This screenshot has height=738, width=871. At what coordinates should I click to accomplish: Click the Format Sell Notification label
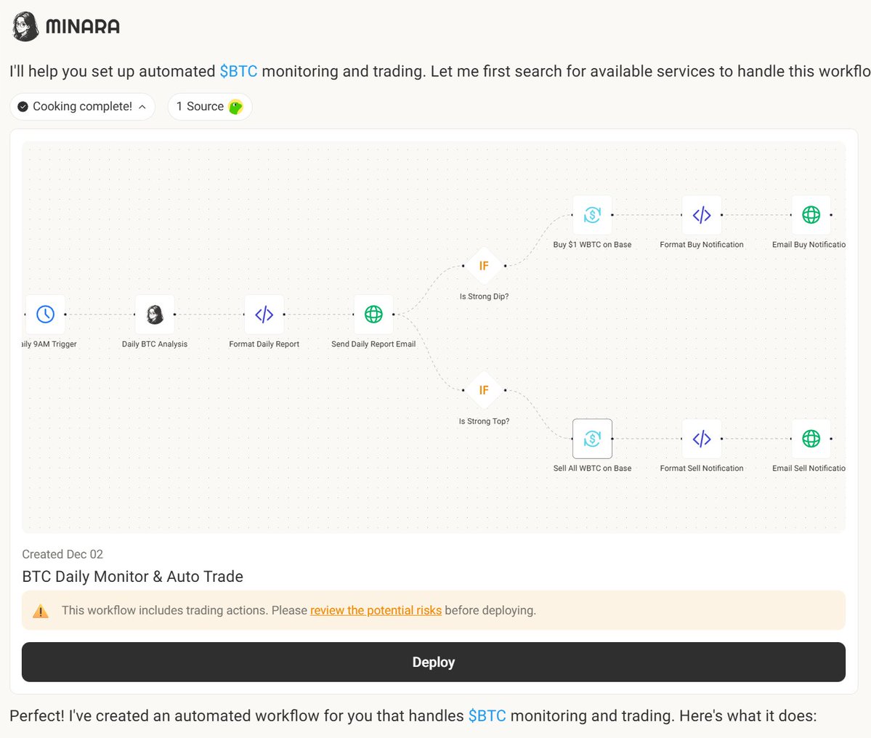point(702,468)
